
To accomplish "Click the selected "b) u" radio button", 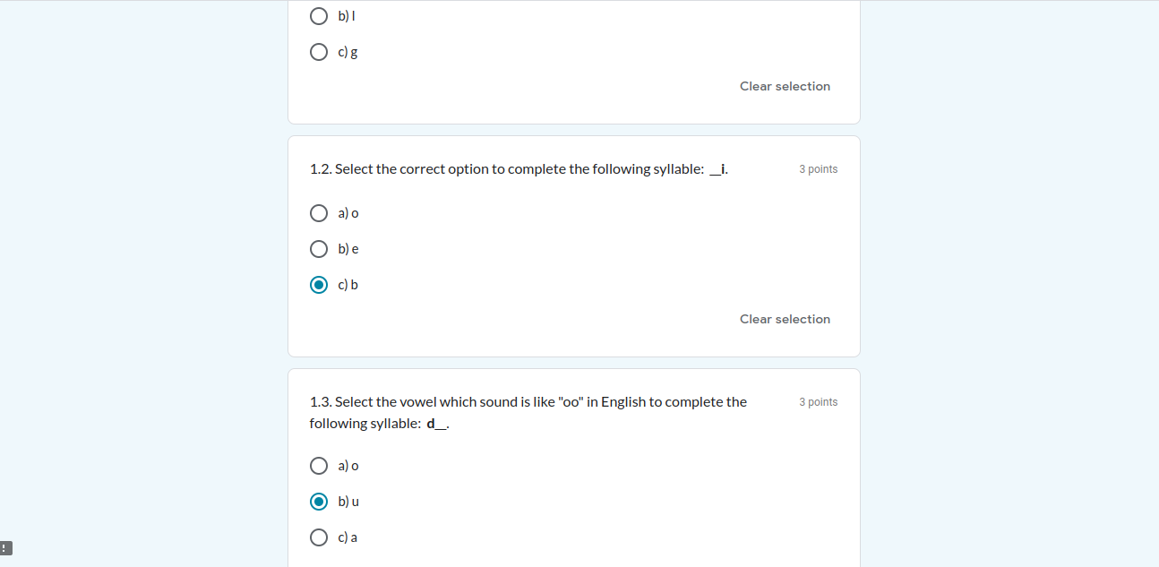I will [319, 502].
